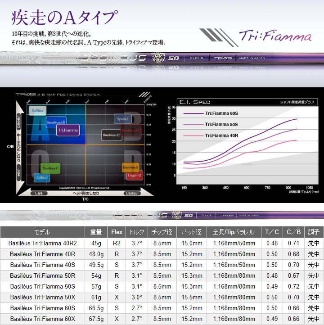
Task: Select the Raffina box on the A-B map
Action: (37, 110)
